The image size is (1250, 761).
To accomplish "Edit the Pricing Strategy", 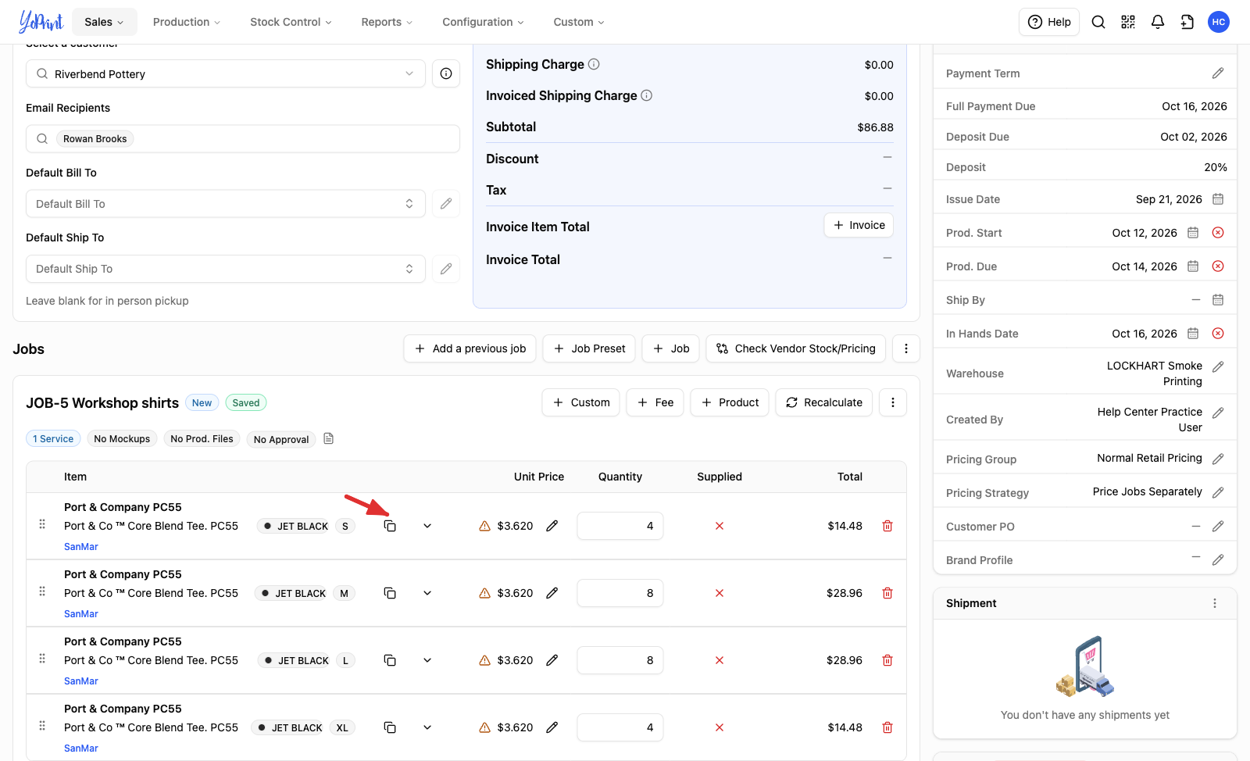I will [1218, 492].
